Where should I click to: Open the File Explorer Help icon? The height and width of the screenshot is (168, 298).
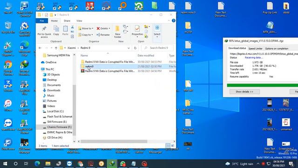pyautogui.click(x=174, y=21)
